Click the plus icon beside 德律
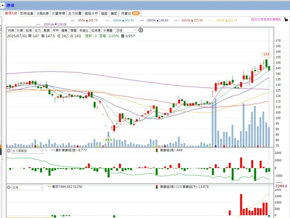Screen dimensions: 290x218 2,5
